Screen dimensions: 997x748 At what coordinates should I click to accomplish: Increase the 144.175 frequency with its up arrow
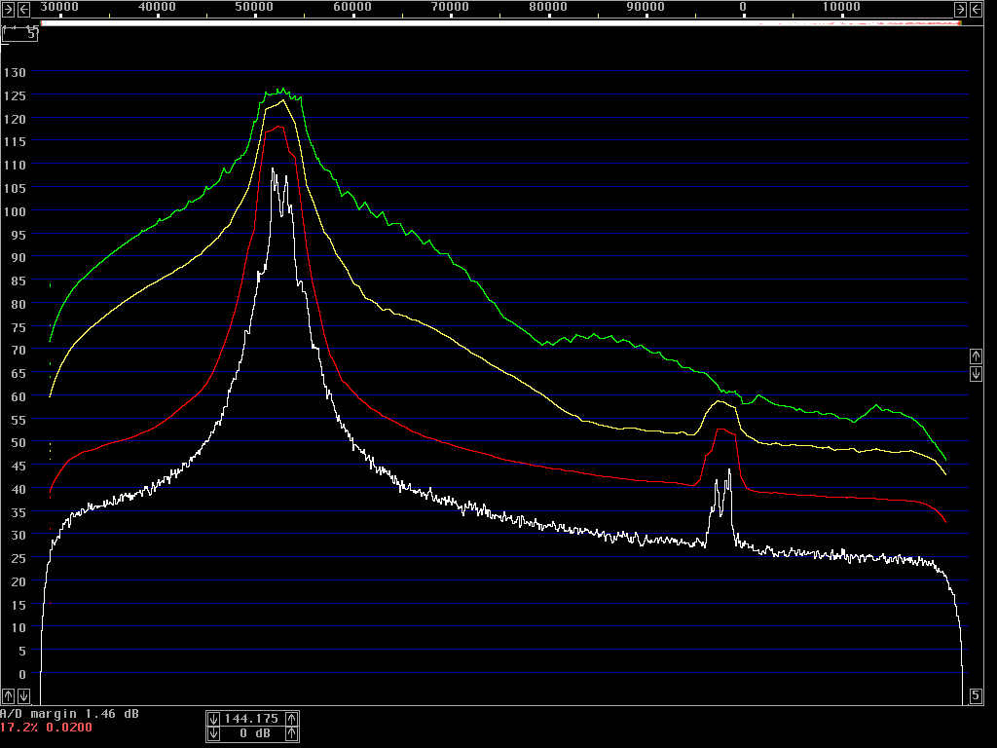click(292, 719)
